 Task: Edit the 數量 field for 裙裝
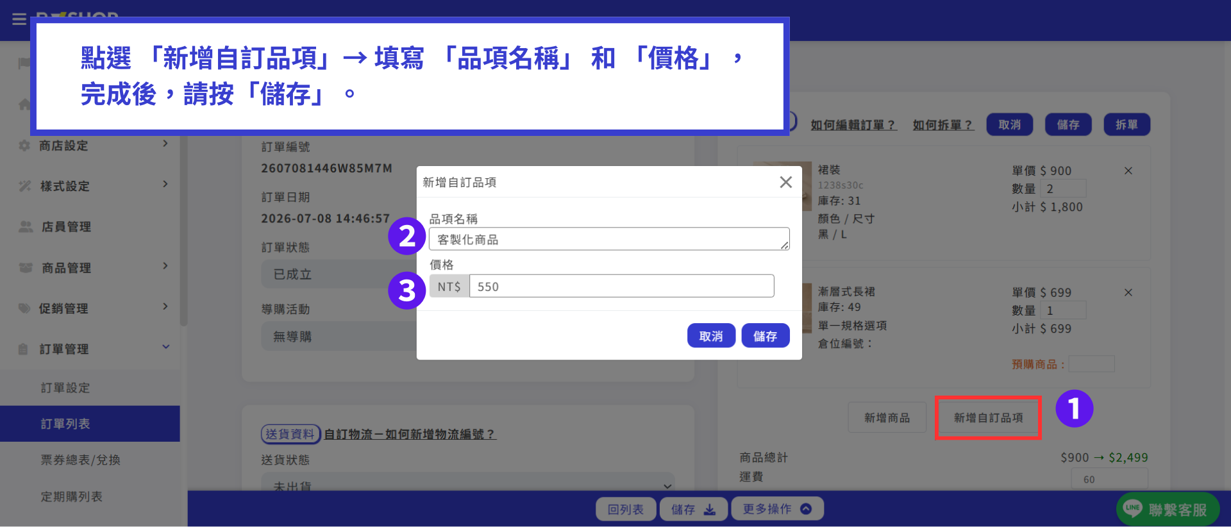1063,188
